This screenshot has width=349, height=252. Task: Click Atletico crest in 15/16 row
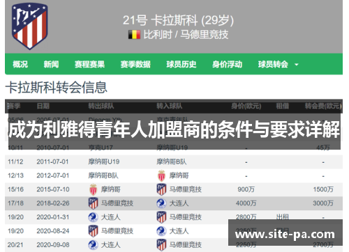point(161,189)
